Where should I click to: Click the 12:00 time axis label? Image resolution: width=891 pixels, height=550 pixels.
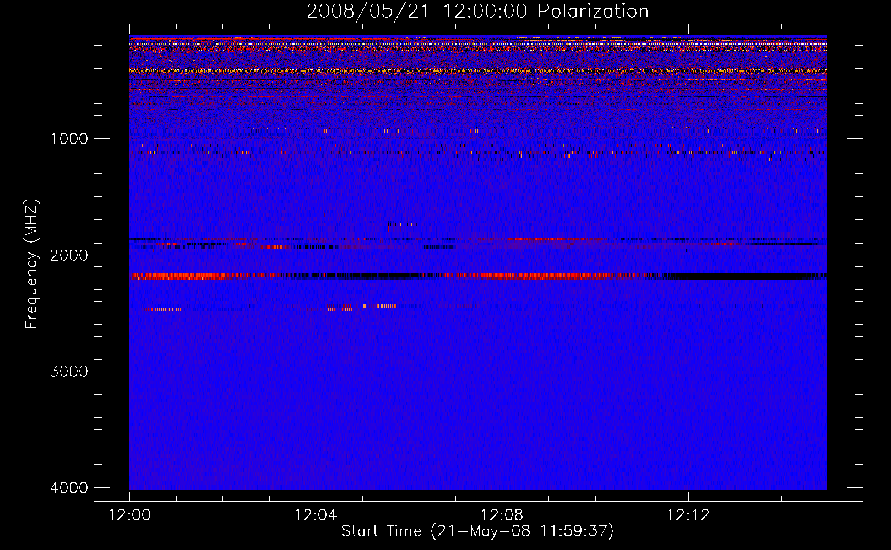coord(130,515)
